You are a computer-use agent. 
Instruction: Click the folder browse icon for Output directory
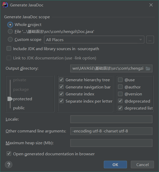tap(148, 68)
